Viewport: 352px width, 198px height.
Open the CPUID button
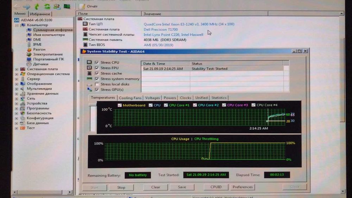pyautogui.click(x=216, y=187)
